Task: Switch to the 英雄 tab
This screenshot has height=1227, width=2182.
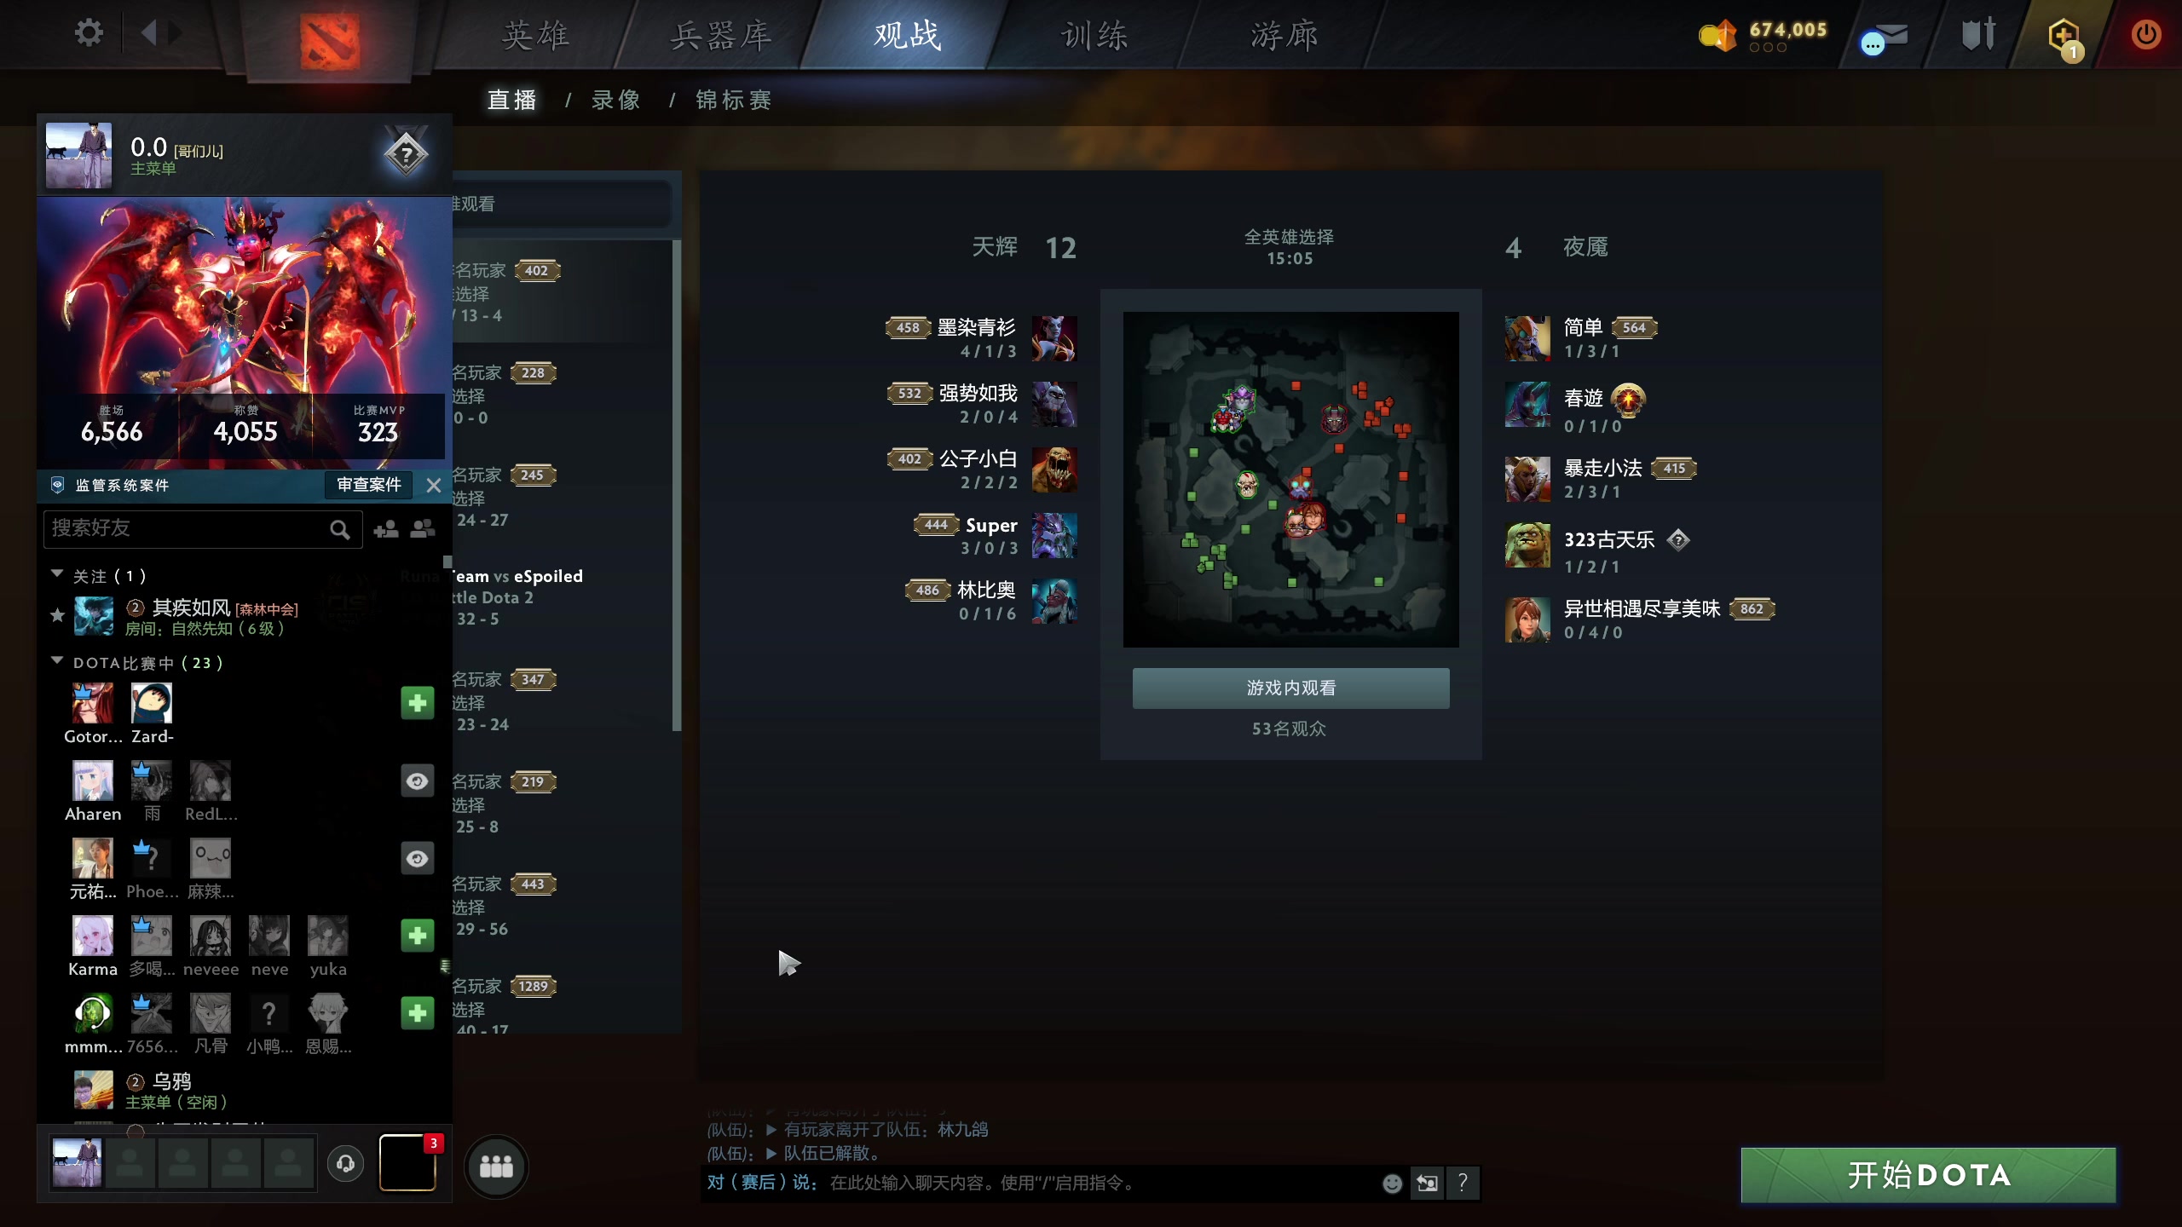Action: [x=535, y=36]
